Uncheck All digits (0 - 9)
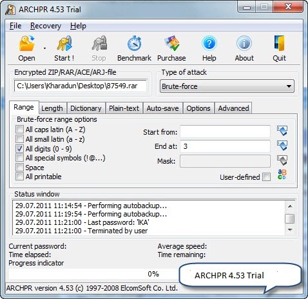This screenshot has height=299, width=308. pos(19,149)
